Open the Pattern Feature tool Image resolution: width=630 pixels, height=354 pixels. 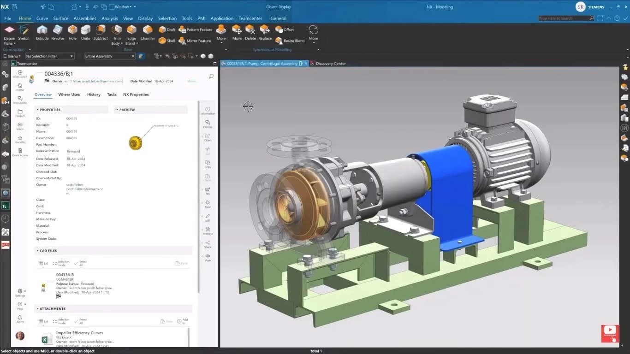pos(196,29)
